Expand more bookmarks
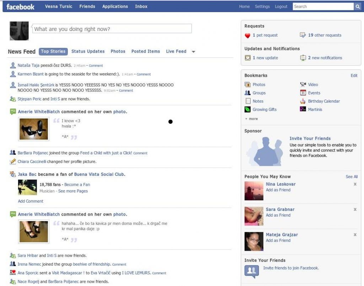Image resolution: width=364 pixels, height=286 pixels. [x=251, y=119]
